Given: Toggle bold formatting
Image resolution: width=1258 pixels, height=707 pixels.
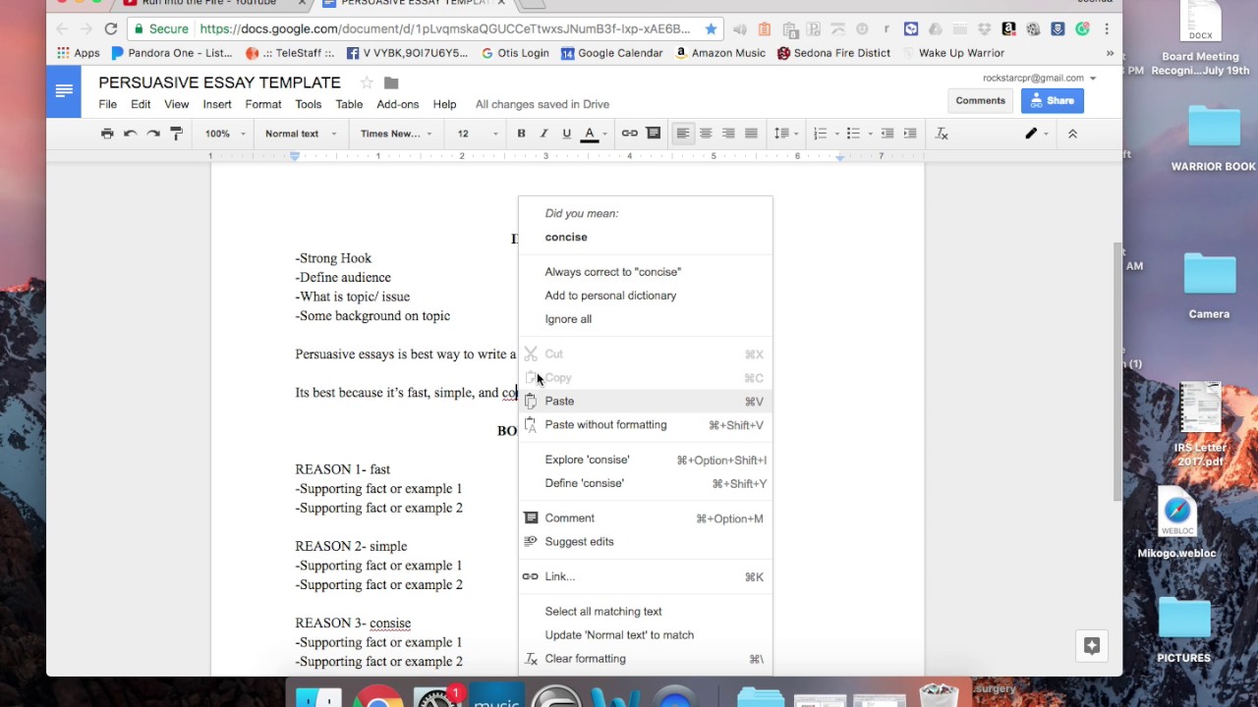Looking at the screenshot, I should point(521,134).
